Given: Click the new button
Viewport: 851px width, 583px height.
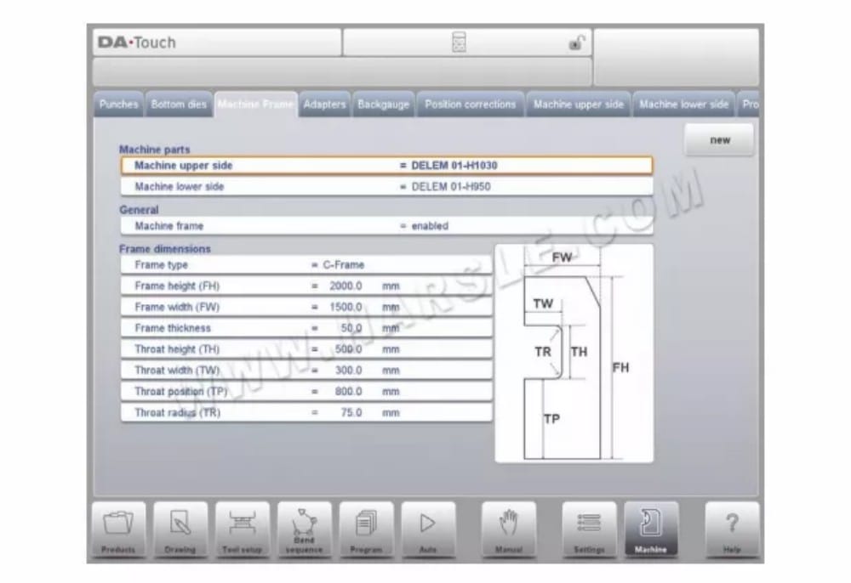Looking at the screenshot, I should click(x=719, y=140).
